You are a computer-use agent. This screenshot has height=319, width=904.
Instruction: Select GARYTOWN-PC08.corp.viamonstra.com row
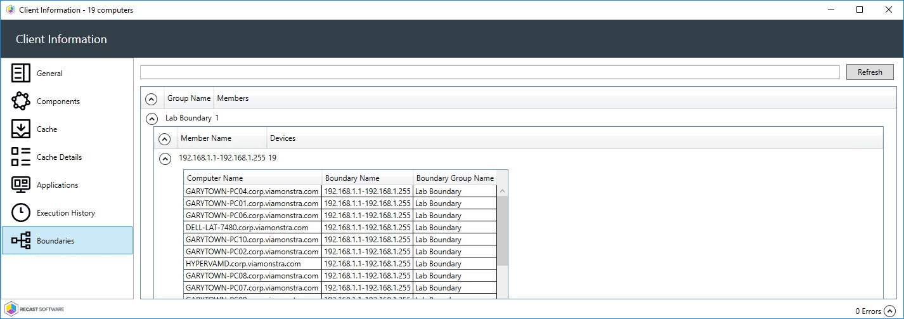(340, 276)
